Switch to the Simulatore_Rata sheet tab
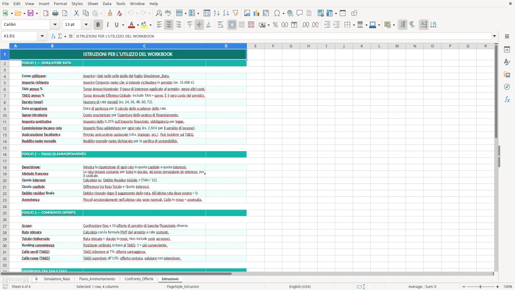Viewport: 515px width, 290px height. (x=57, y=279)
